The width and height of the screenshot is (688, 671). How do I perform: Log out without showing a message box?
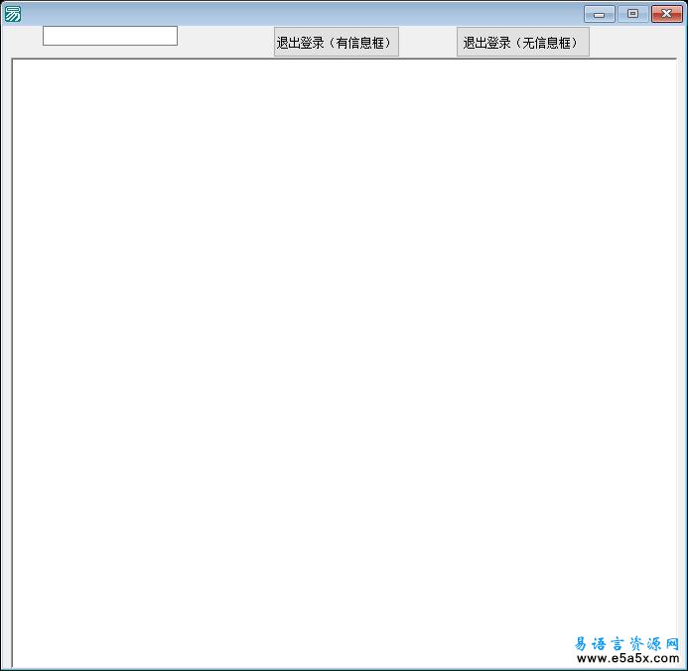[522, 43]
